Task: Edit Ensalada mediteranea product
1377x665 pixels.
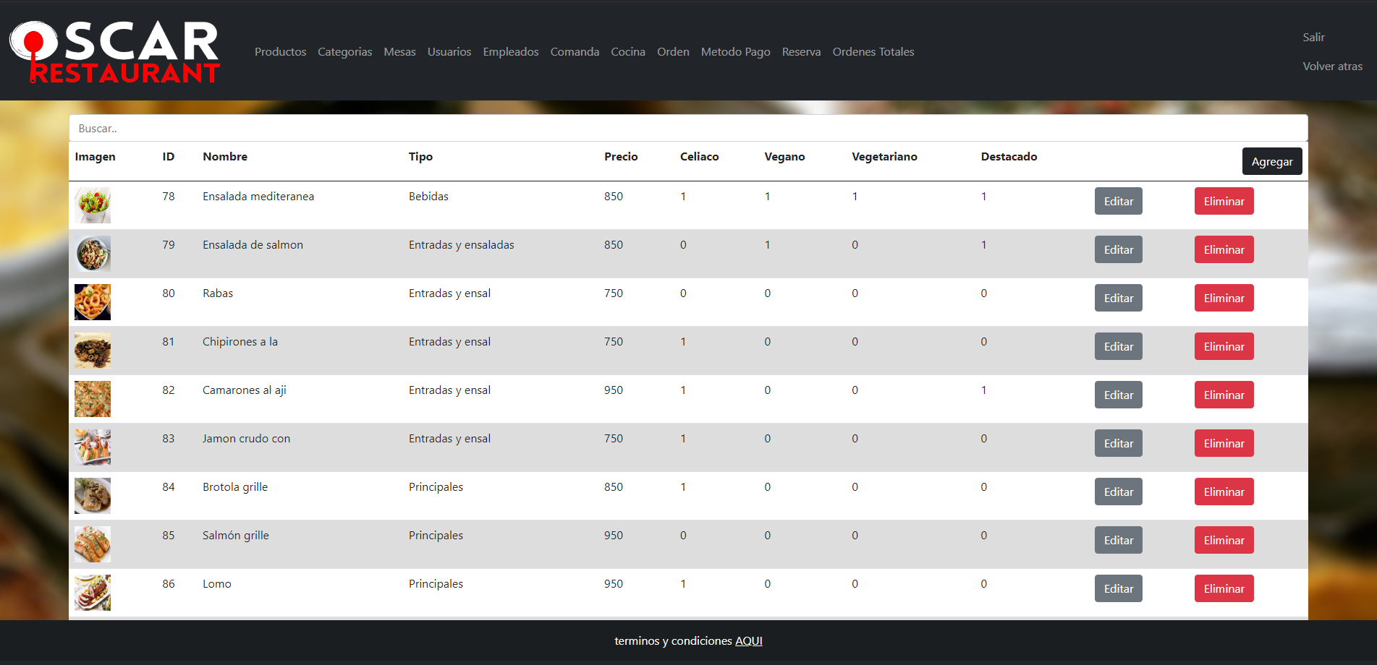Action: (1118, 201)
